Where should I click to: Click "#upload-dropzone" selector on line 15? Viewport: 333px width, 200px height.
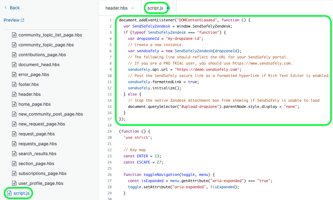(x=199, y=107)
